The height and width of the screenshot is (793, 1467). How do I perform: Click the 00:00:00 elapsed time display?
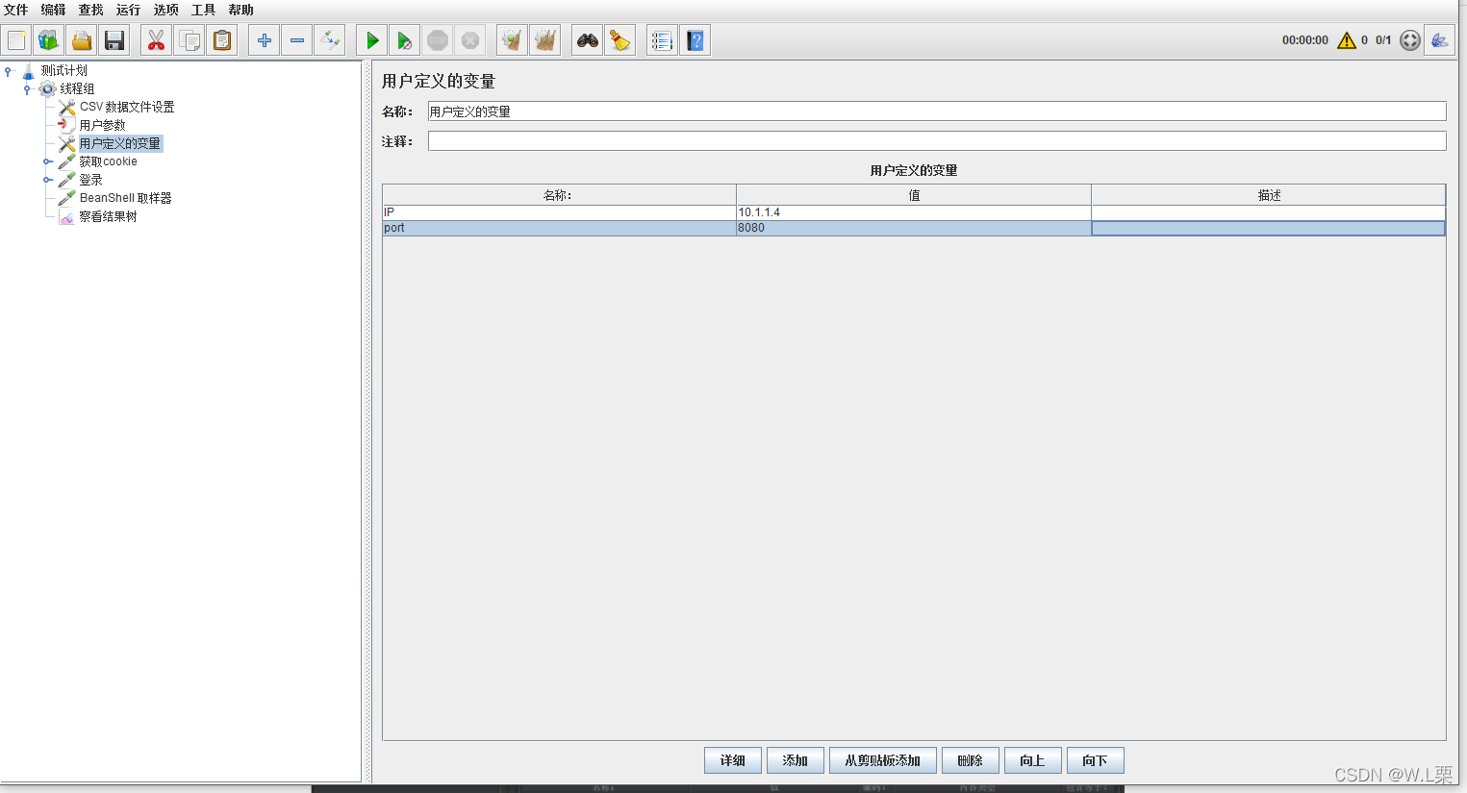(1305, 40)
